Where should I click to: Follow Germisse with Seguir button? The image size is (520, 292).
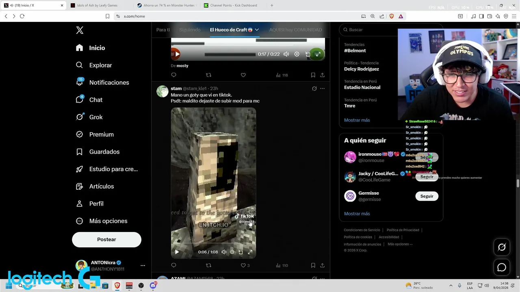pyautogui.click(x=427, y=196)
